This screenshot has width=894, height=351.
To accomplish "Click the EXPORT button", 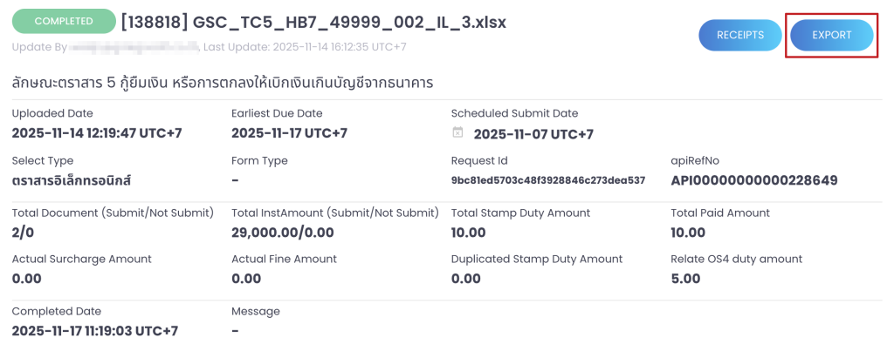I will click(831, 36).
